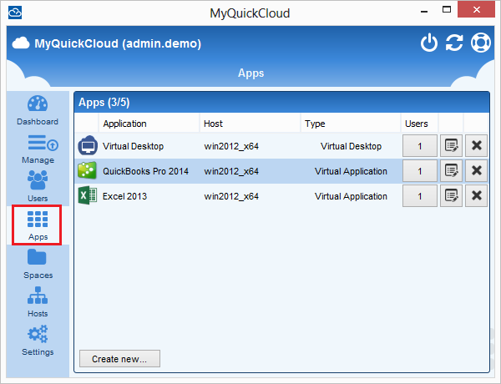Click the Create new... button
The image size is (501, 384).
click(119, 359)
